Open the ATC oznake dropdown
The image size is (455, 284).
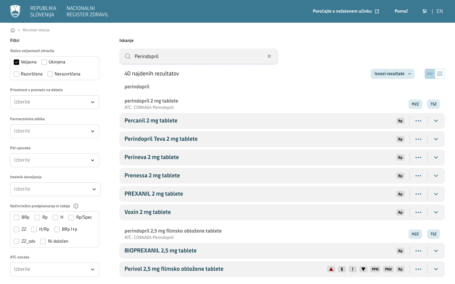point(55,269)
